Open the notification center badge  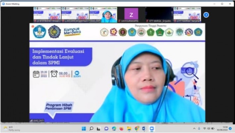[x=230, y=128]
